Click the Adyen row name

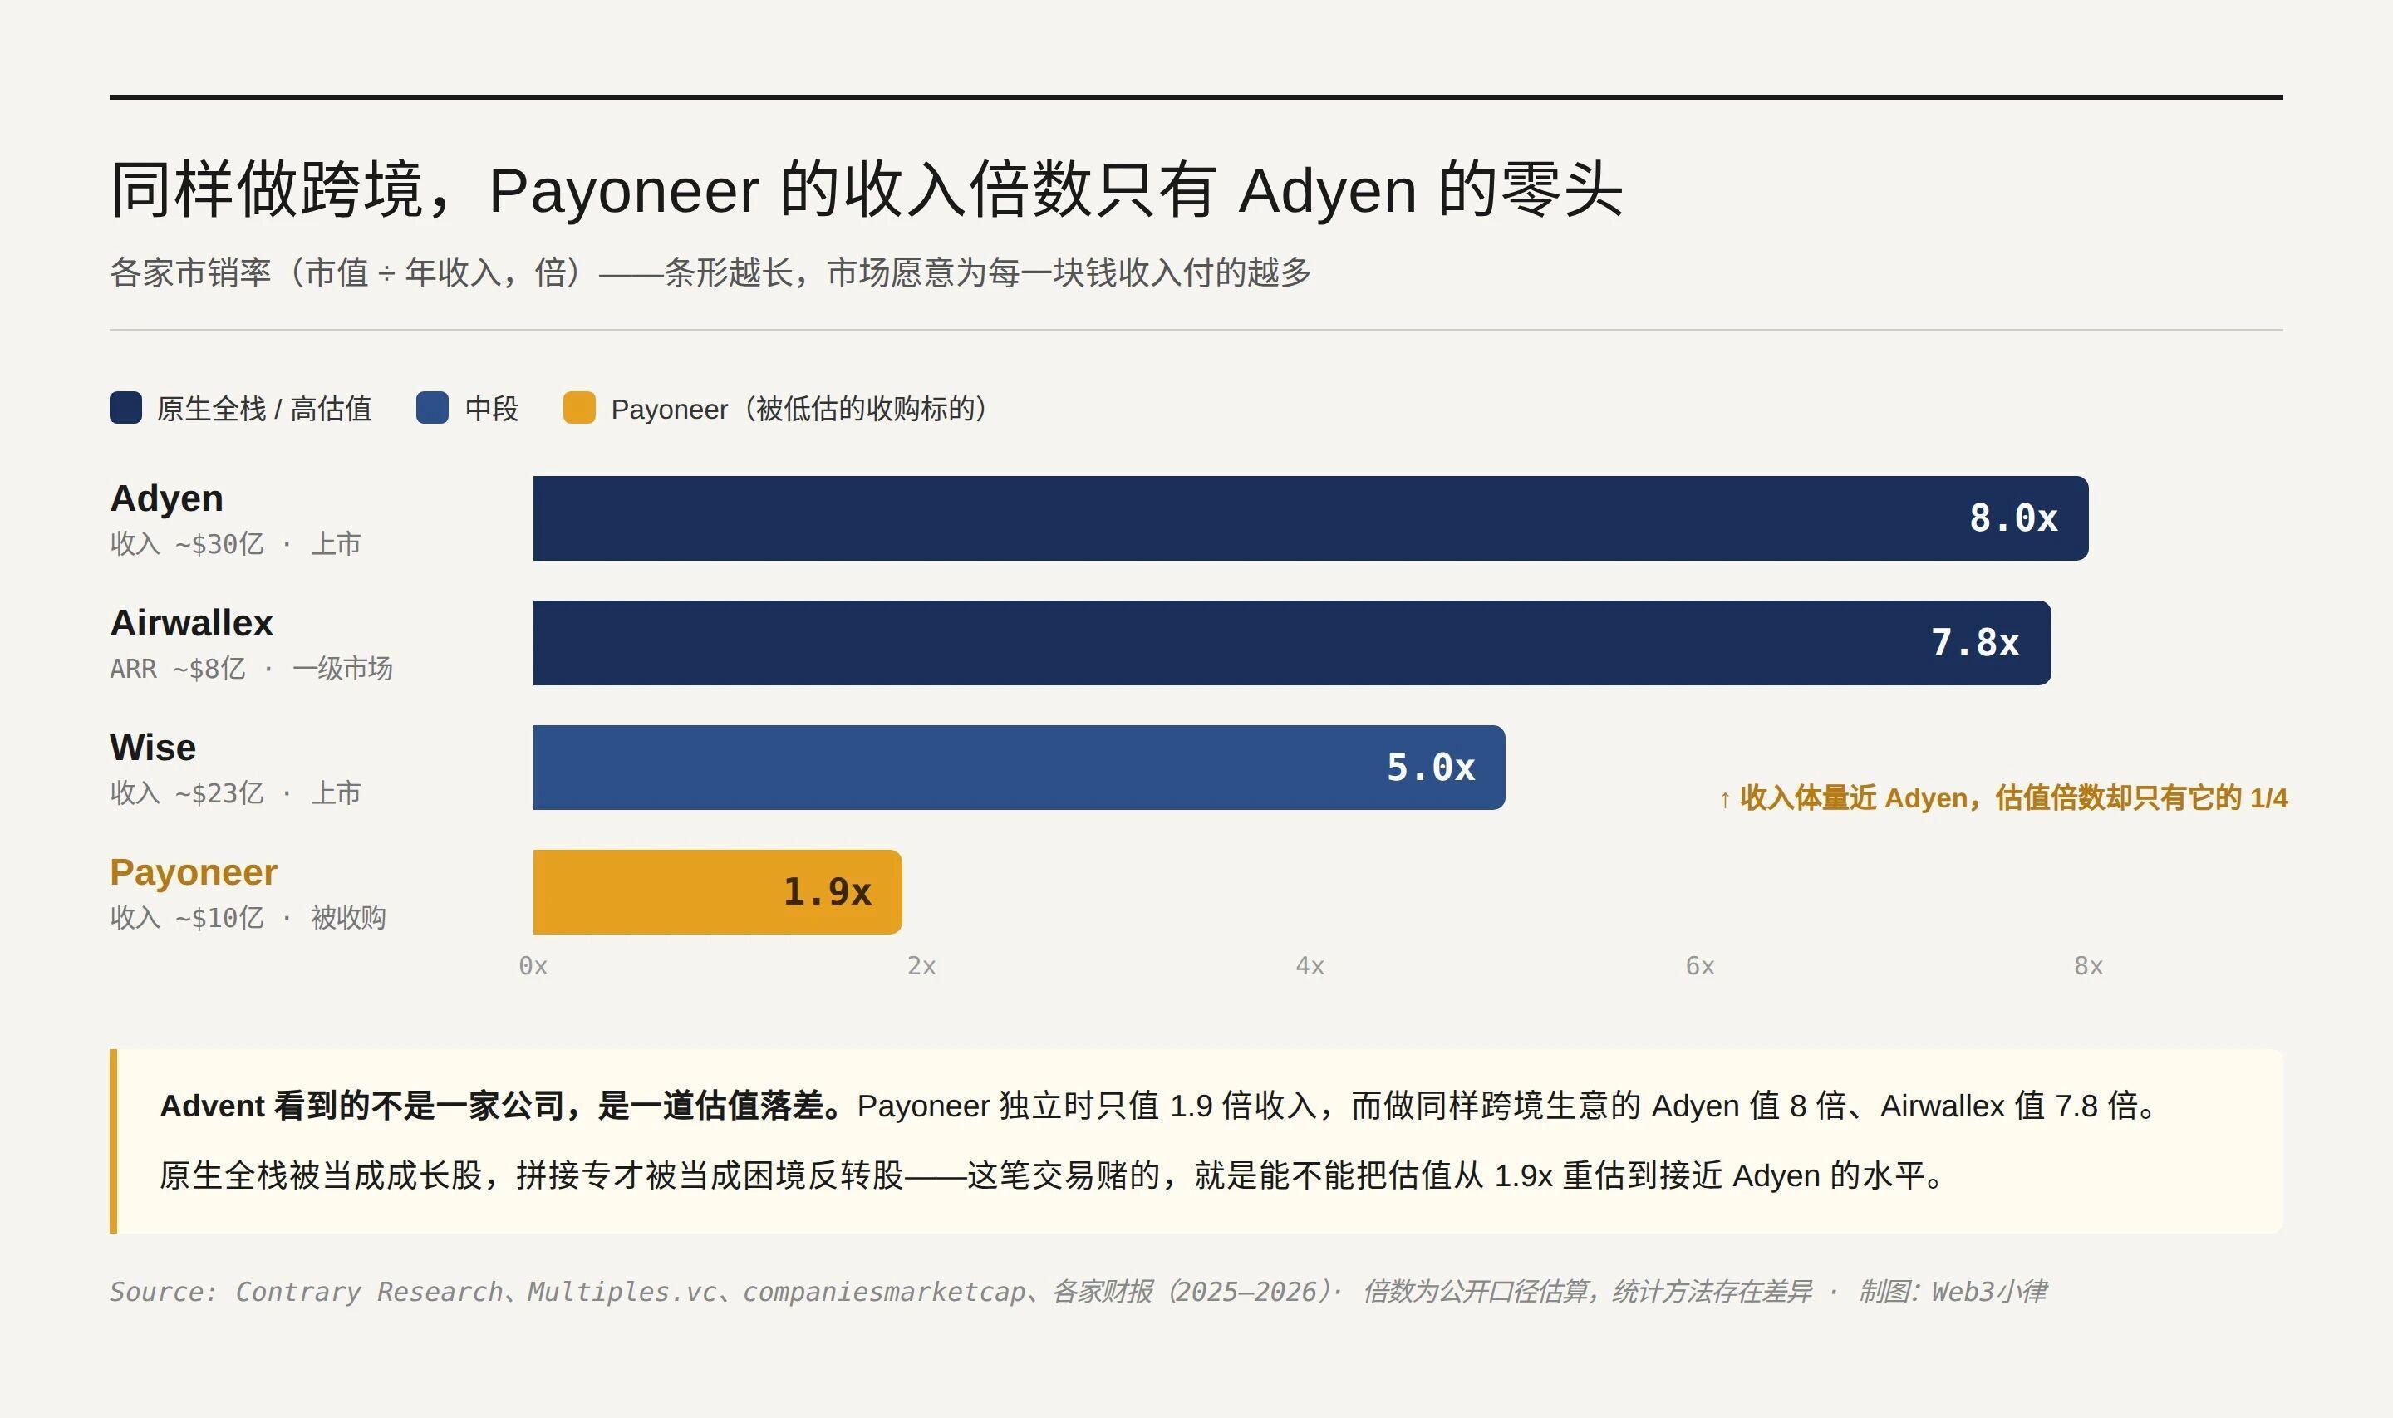(x=166, y=498)
